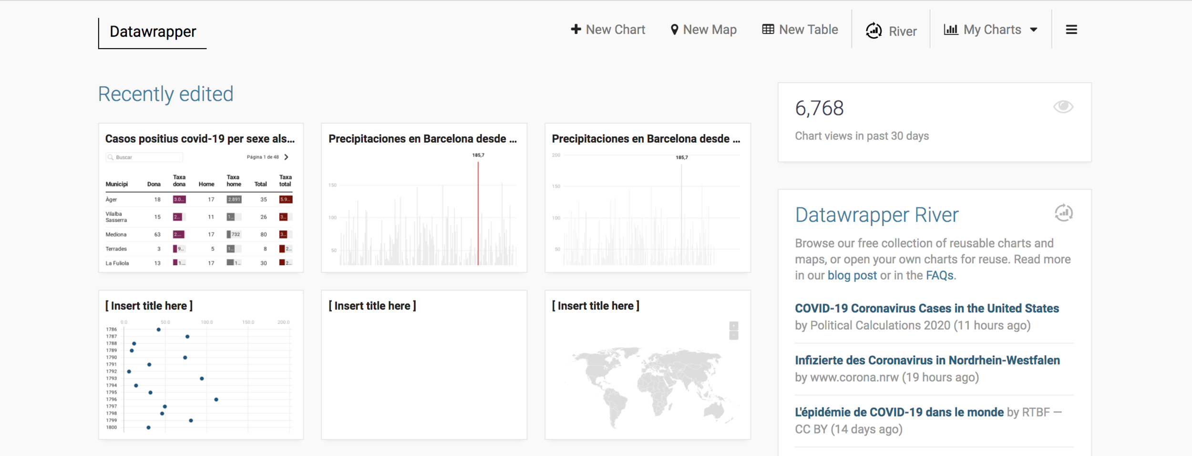Click the map zoom-in button on world map
Viewport: 1192px width, 456px height.
click(734, 326)
